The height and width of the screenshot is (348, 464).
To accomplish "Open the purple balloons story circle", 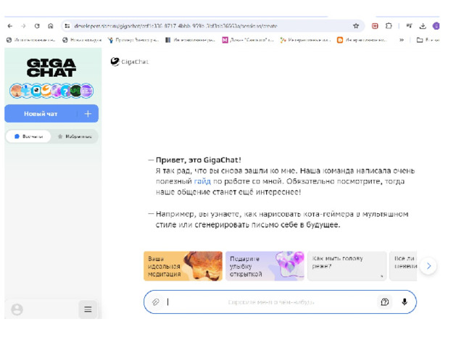I will [56, 91].
